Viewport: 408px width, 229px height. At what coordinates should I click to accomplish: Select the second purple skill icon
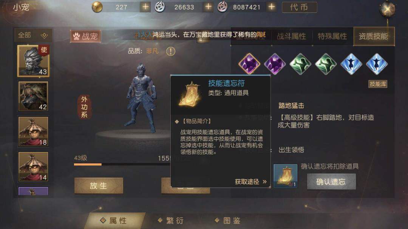[275, 64]
